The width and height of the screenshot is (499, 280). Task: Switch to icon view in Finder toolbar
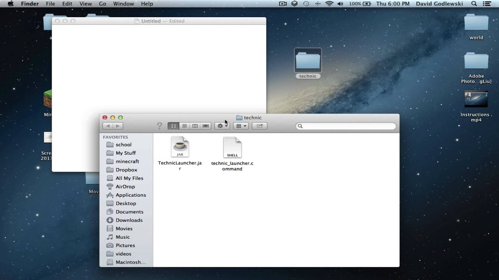coord(173,126)
